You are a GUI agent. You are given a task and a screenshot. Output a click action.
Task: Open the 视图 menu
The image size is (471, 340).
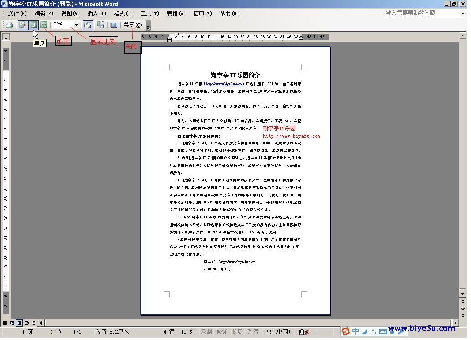tap(69, 14)
